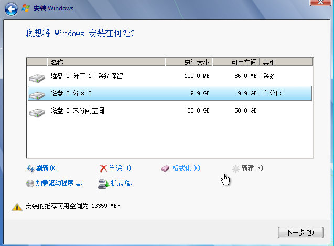The height and width of the screenshot is (246, 334).
Task: Click the starburst icon beside 新建
Action: [236, 169]
